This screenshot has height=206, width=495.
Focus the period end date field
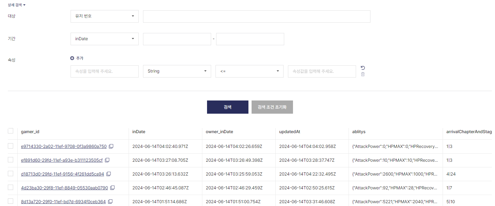(x=250, y=39)
